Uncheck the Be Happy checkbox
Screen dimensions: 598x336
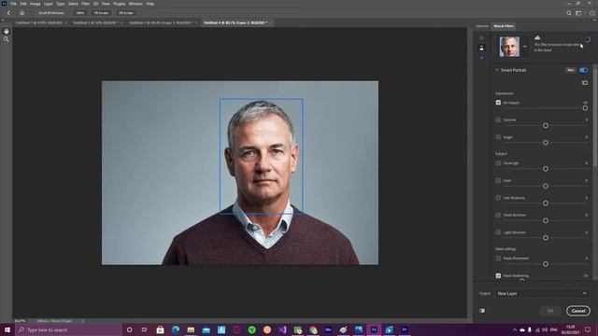[x=498, y=103]
